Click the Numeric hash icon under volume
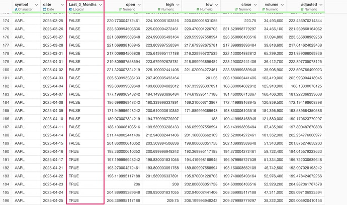 (x=264, y=9)
